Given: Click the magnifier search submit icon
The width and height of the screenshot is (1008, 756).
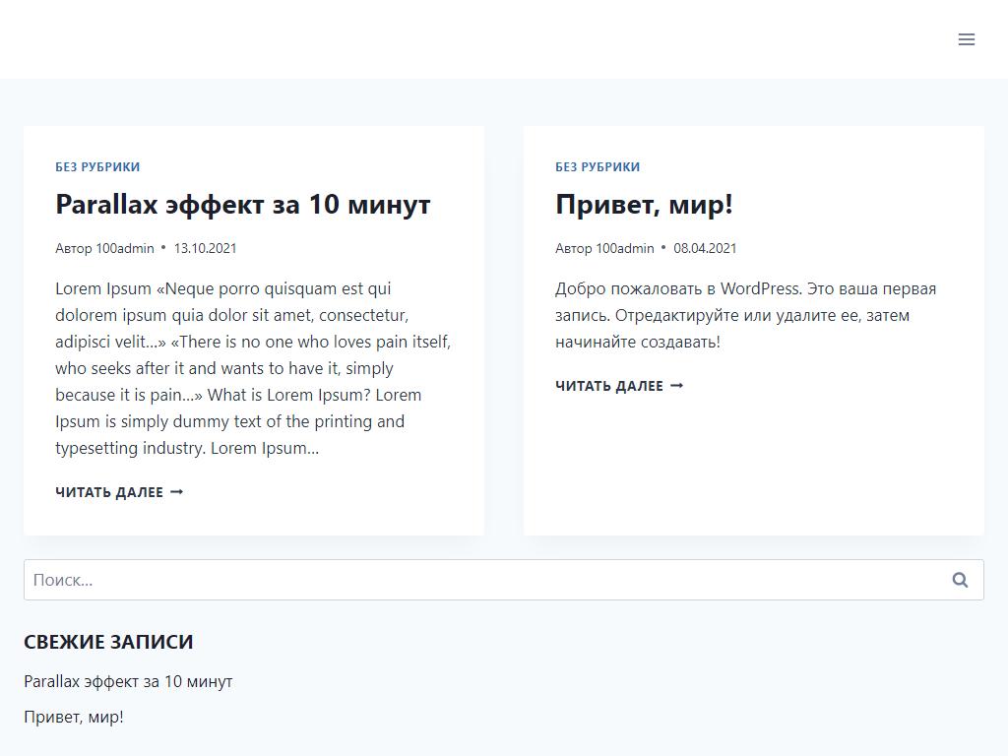Looking at the screenshot, I should click(x=960, y=580).
